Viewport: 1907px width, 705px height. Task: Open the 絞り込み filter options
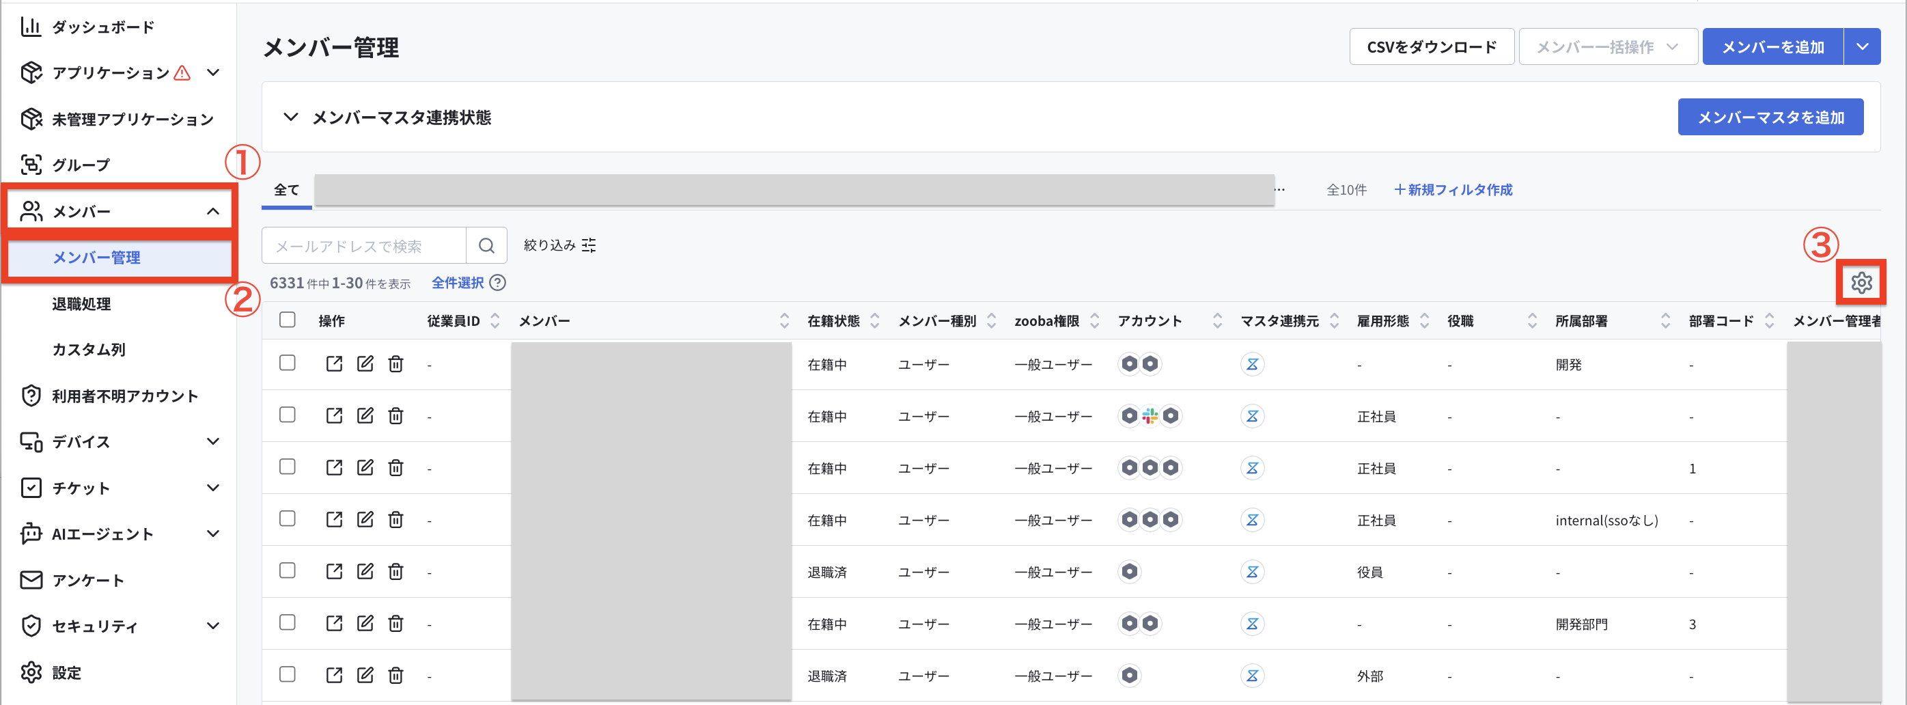(x=559, y=245)
